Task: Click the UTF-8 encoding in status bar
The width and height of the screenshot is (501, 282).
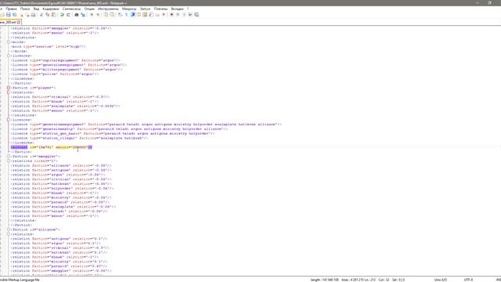Action: pyautogui.click(x=468, y=280)
